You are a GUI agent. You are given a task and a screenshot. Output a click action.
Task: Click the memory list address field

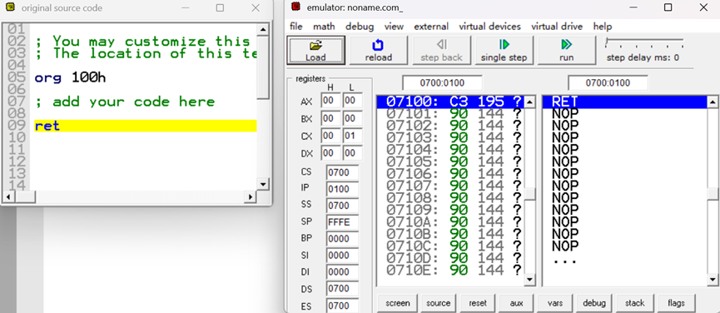(x=442, y=83)
